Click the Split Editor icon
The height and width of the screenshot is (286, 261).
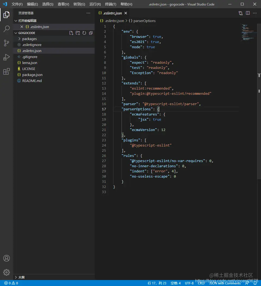[x=248, y=13]
